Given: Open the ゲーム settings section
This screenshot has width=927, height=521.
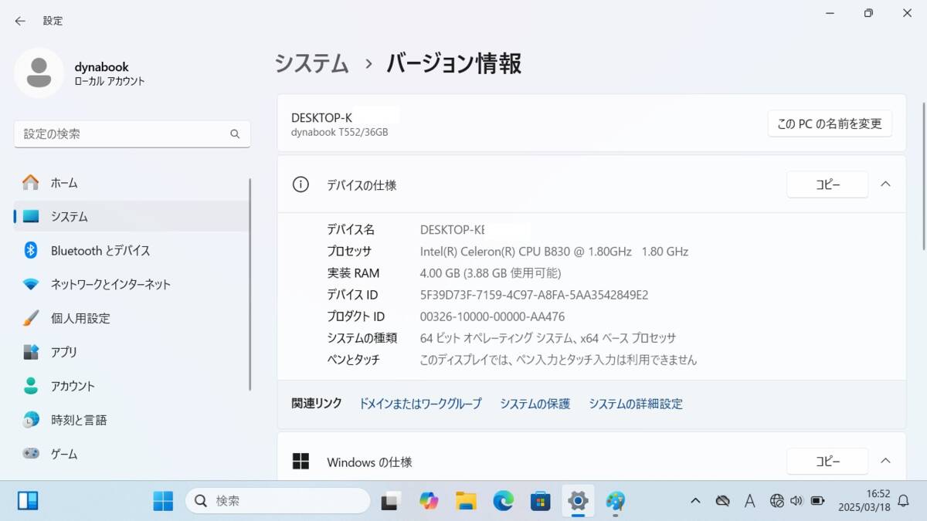Looking at the screenshot, I should tap(64, 454).
